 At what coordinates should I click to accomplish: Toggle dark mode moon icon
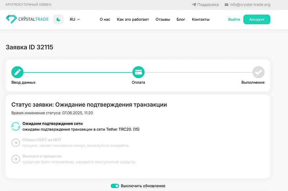click(x=58, y=19)
